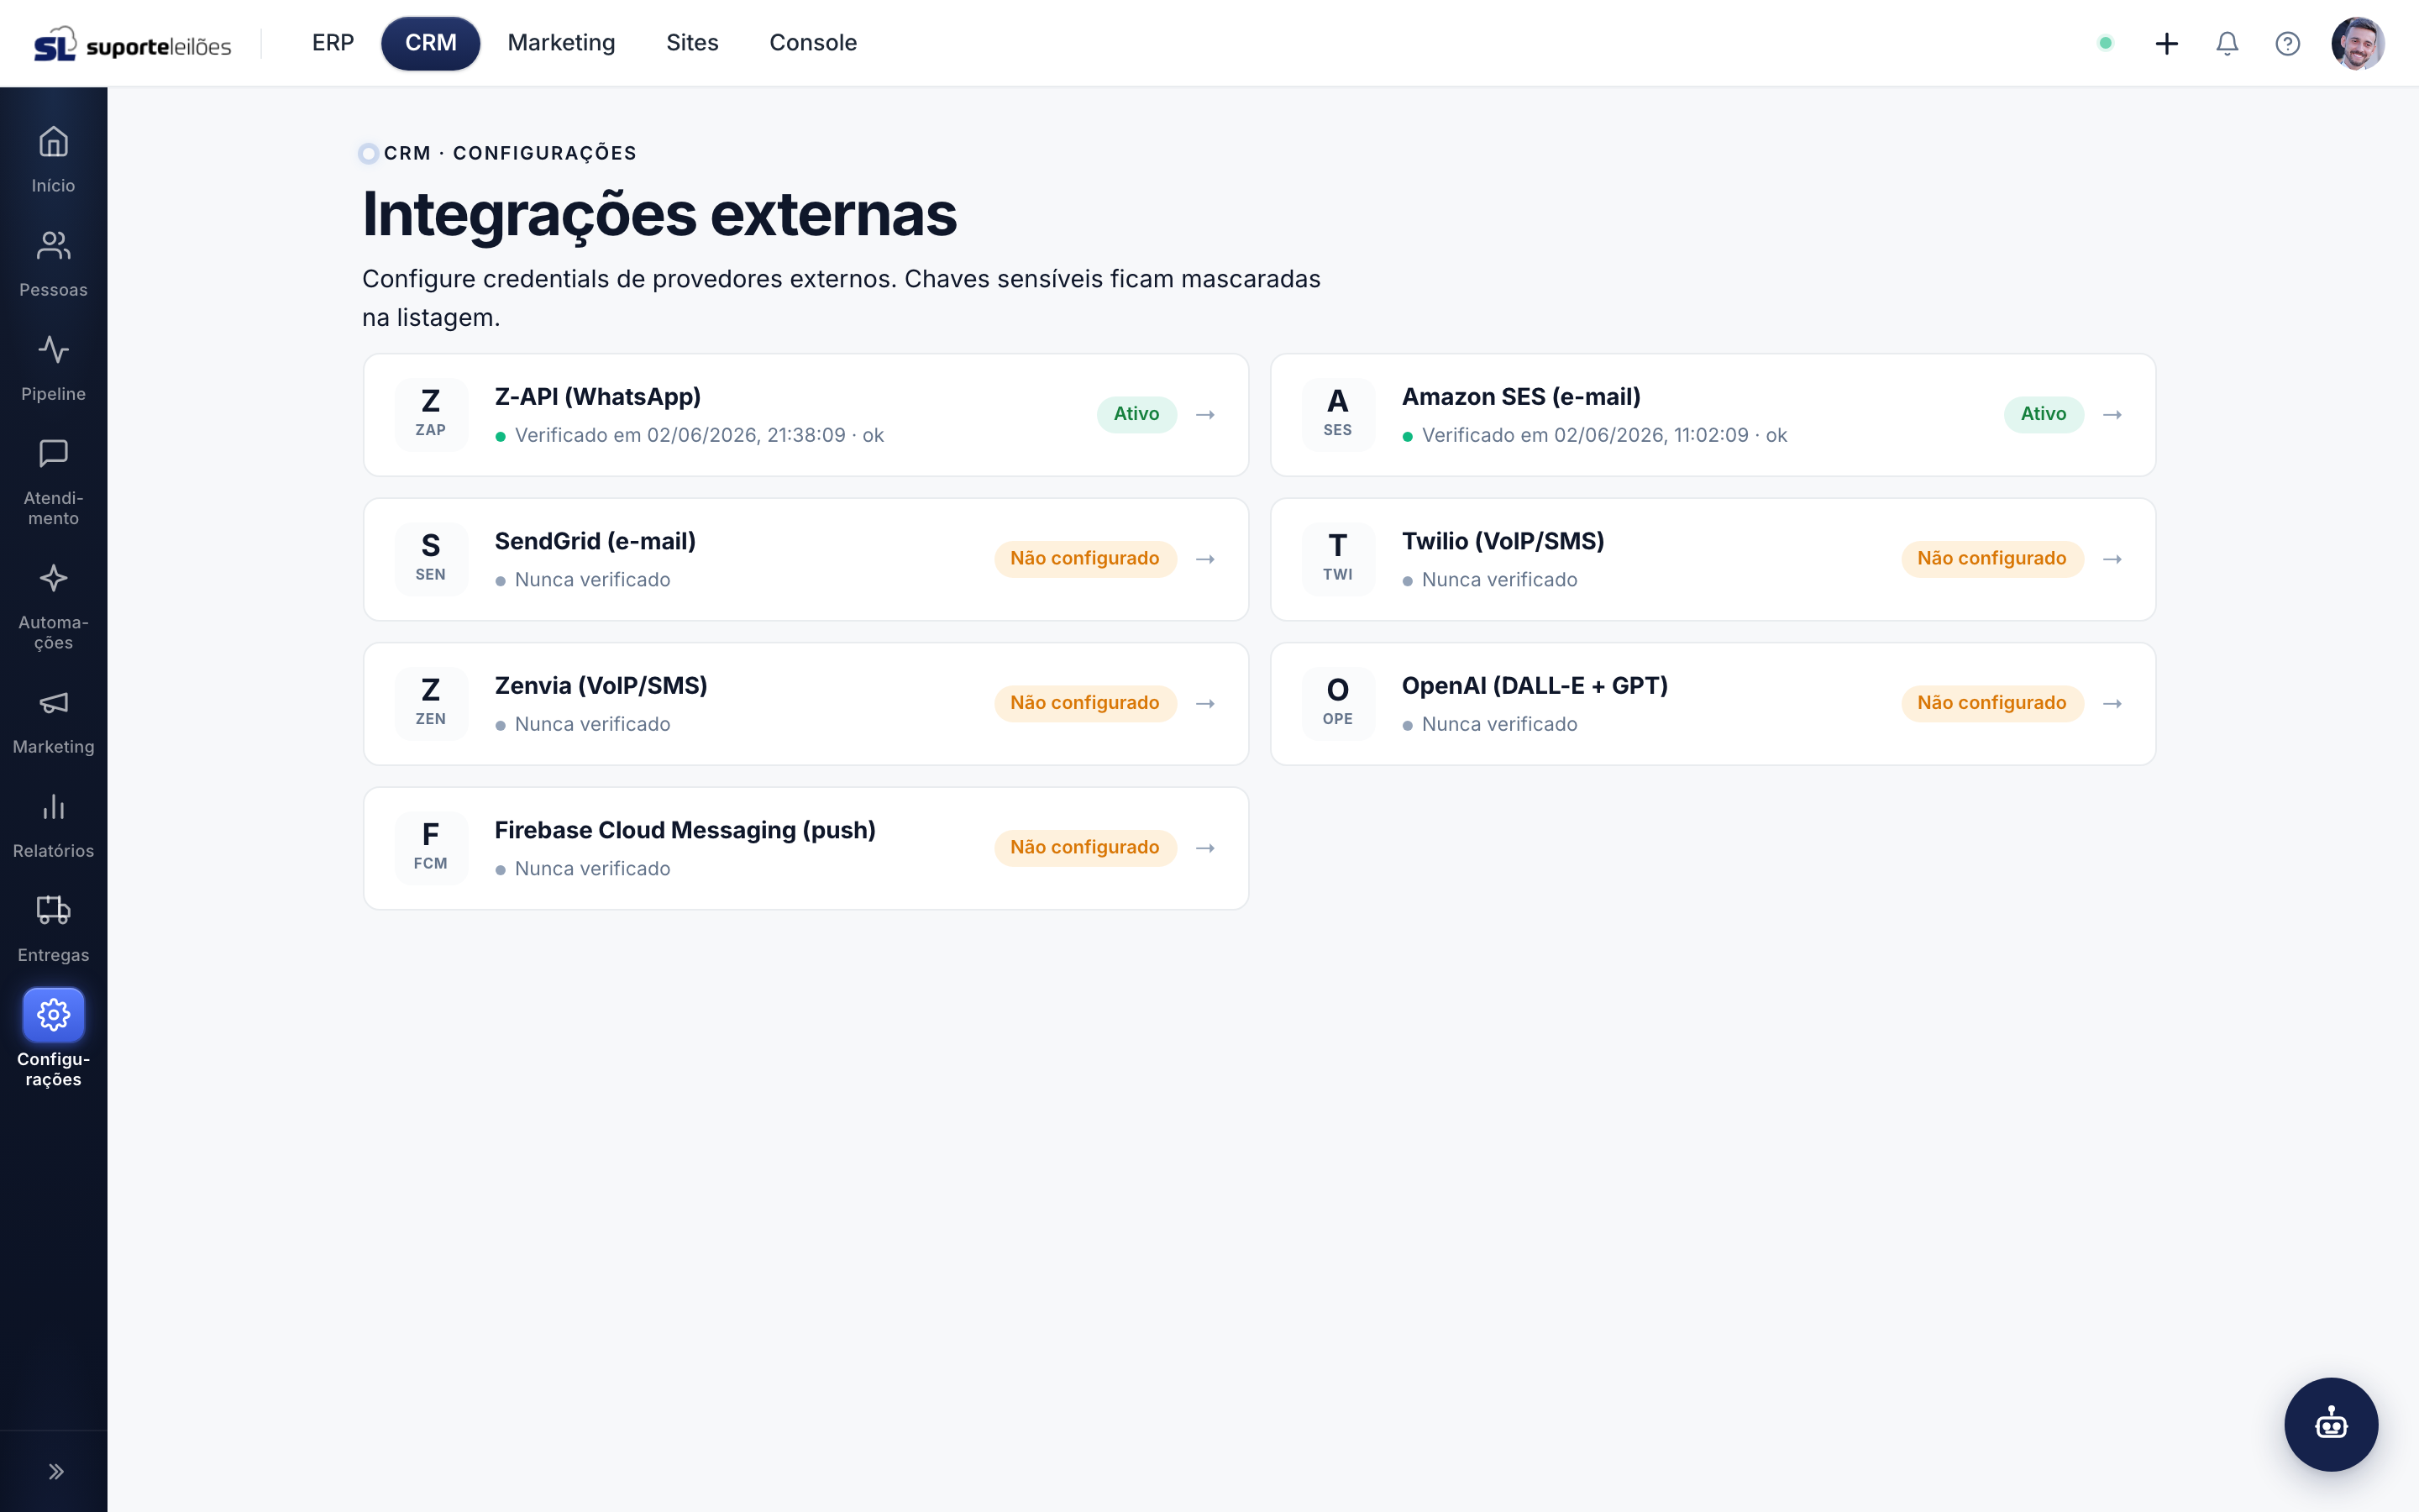Image resolution: width=2419 pixels, height=1512 pixels.
Task: Open Firebase Cloud Messaging arrow icon
Action: click(1205, 848)
